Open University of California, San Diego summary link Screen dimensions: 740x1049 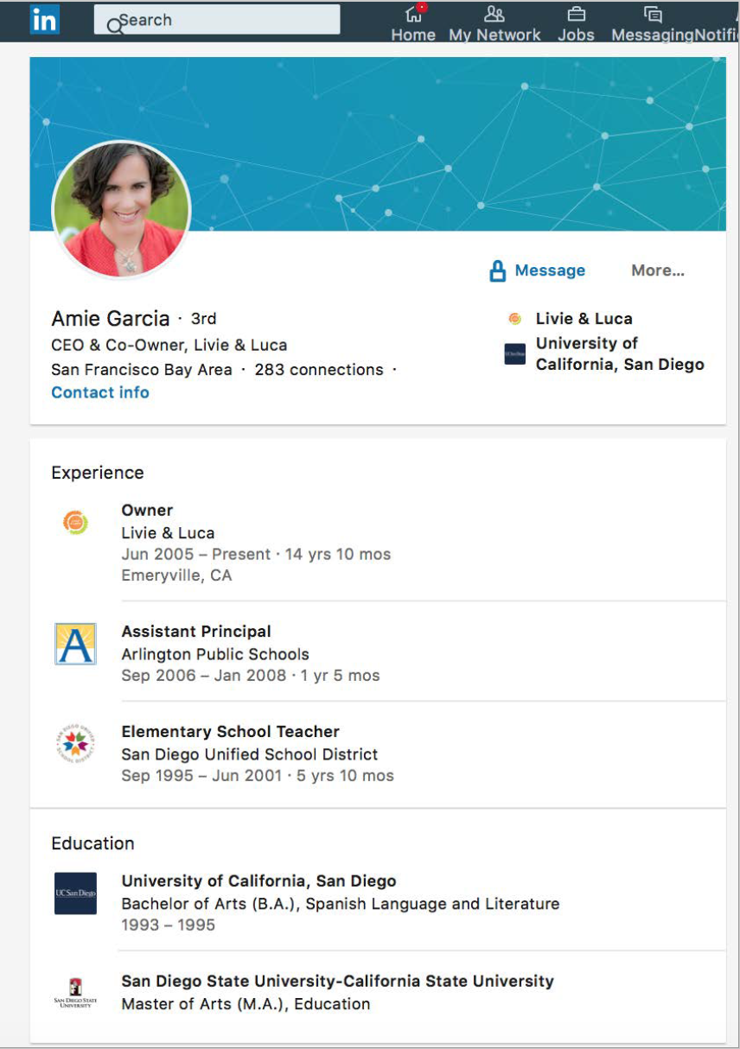pos(619,353)
